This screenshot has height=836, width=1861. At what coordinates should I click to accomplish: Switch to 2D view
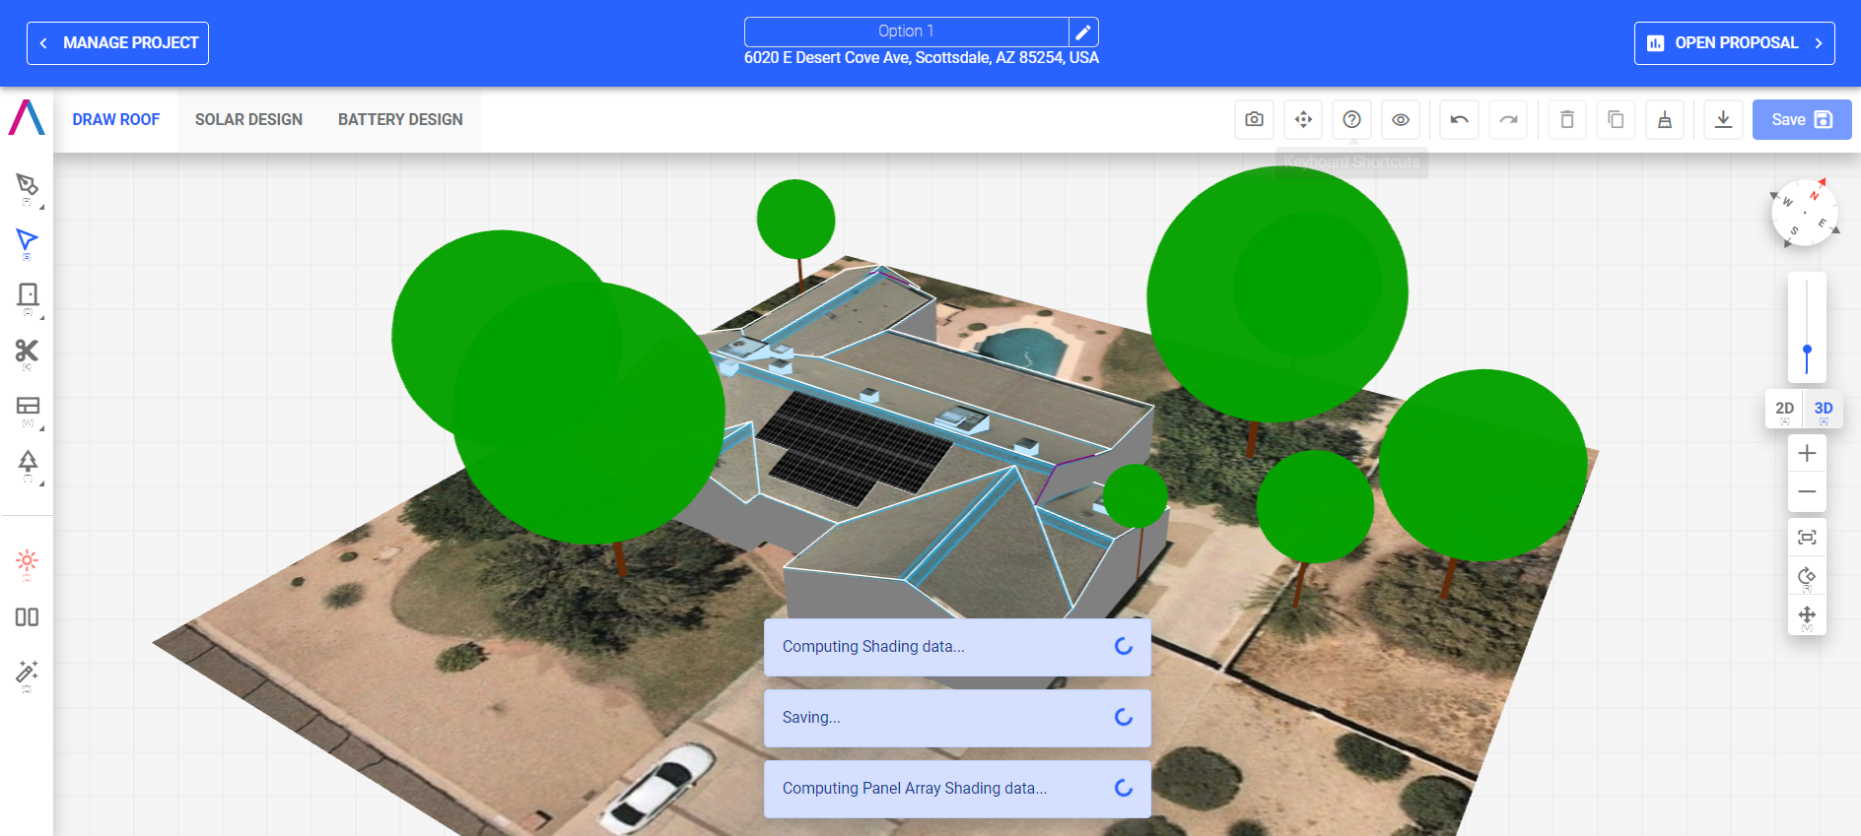(1784, 409)
